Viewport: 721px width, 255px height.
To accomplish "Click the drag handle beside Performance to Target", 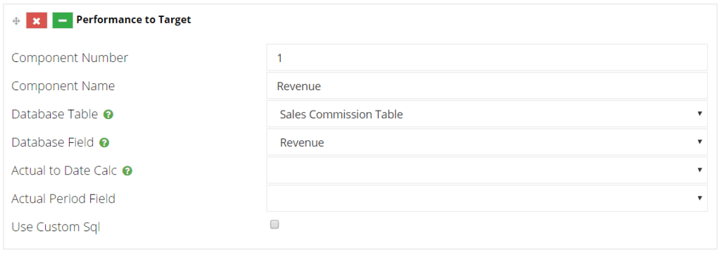I will [16, 20].
